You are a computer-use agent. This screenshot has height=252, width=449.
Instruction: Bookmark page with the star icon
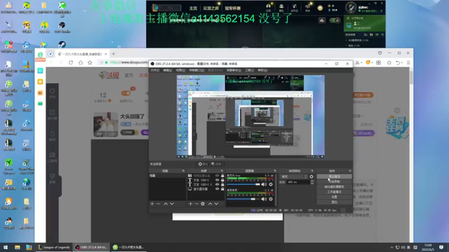coord(90,63)
